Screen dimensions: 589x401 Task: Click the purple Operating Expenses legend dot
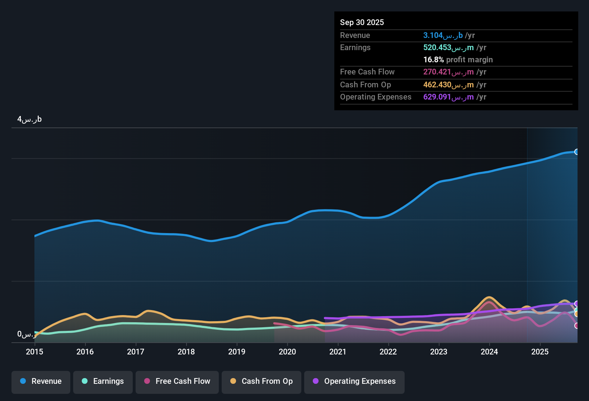tap(316, 381)
